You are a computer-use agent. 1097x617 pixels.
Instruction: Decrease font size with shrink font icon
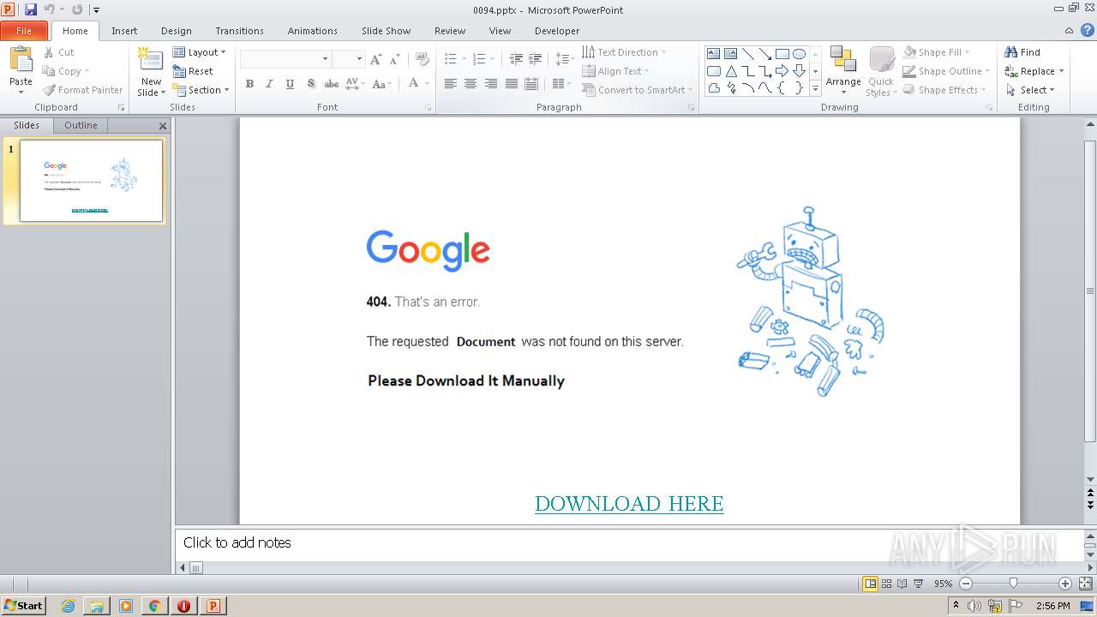394,59
